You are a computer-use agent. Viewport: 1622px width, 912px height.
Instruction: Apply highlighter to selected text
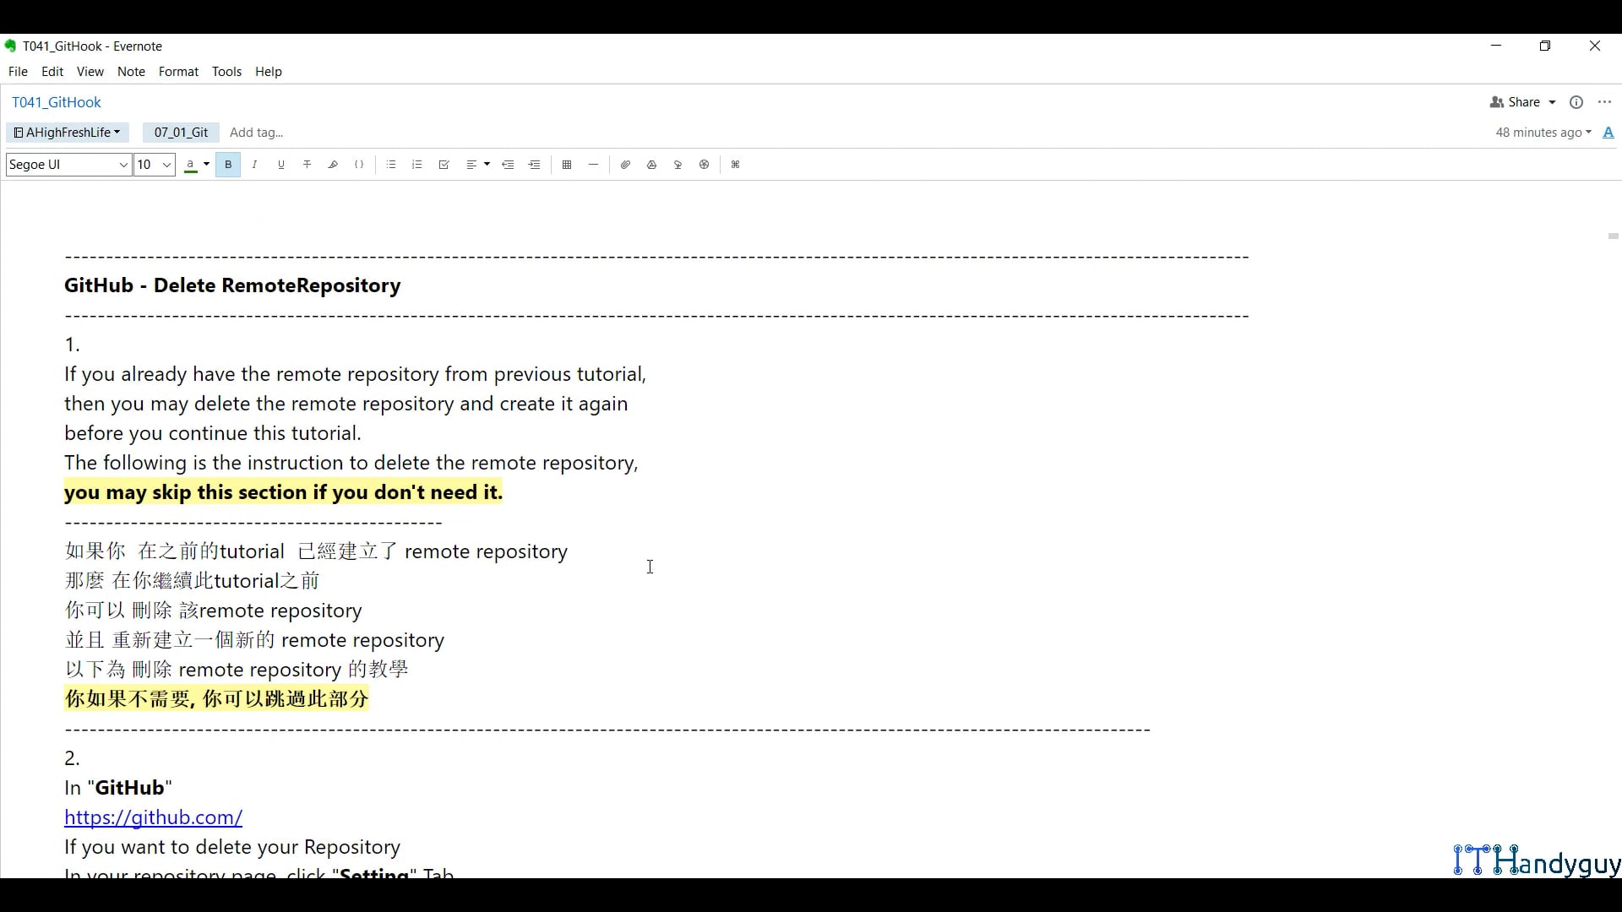pyautogui.click(x=334, y=165)
